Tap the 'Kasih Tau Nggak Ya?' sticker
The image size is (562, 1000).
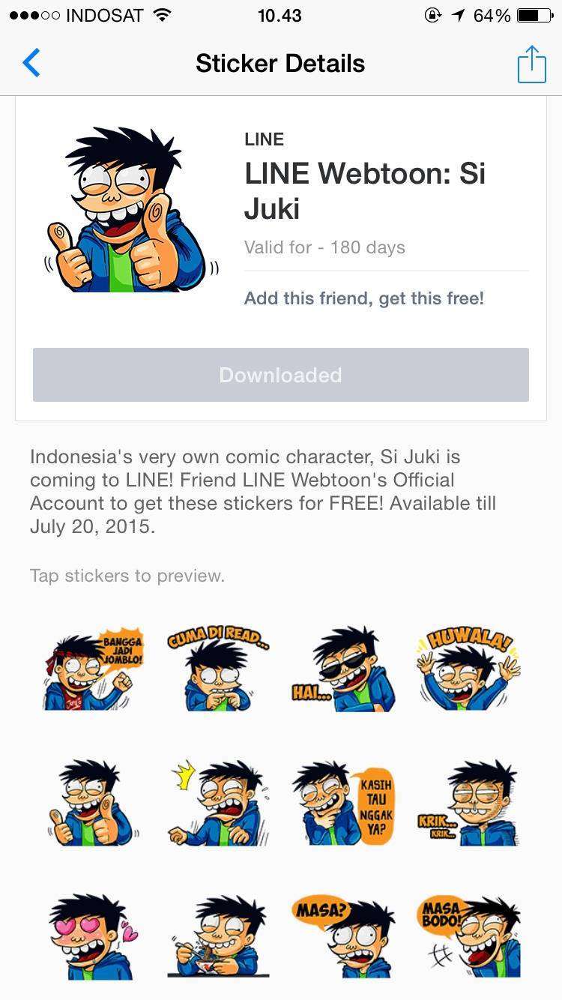[343, 804]
